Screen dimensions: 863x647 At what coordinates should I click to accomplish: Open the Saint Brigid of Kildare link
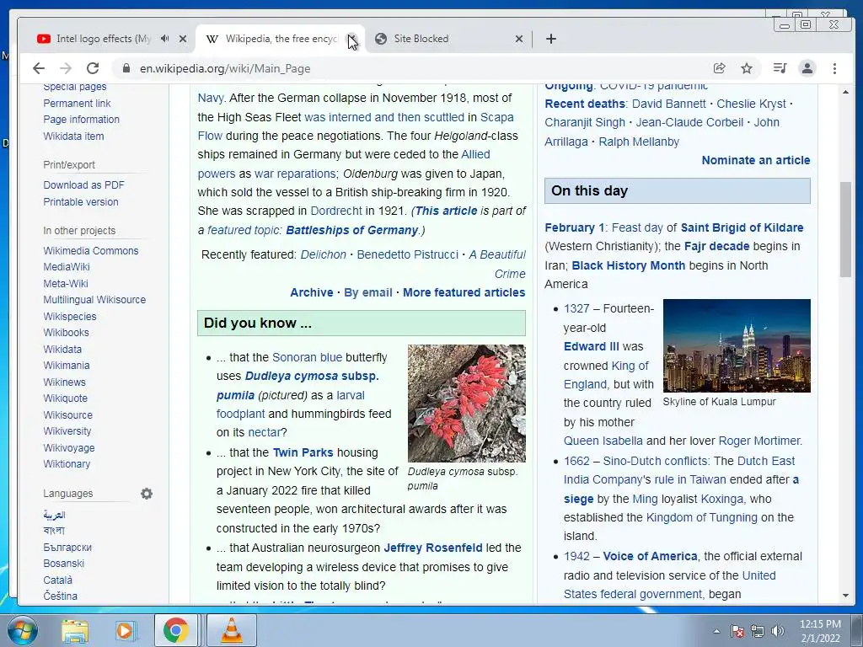[x=742, y=227]
